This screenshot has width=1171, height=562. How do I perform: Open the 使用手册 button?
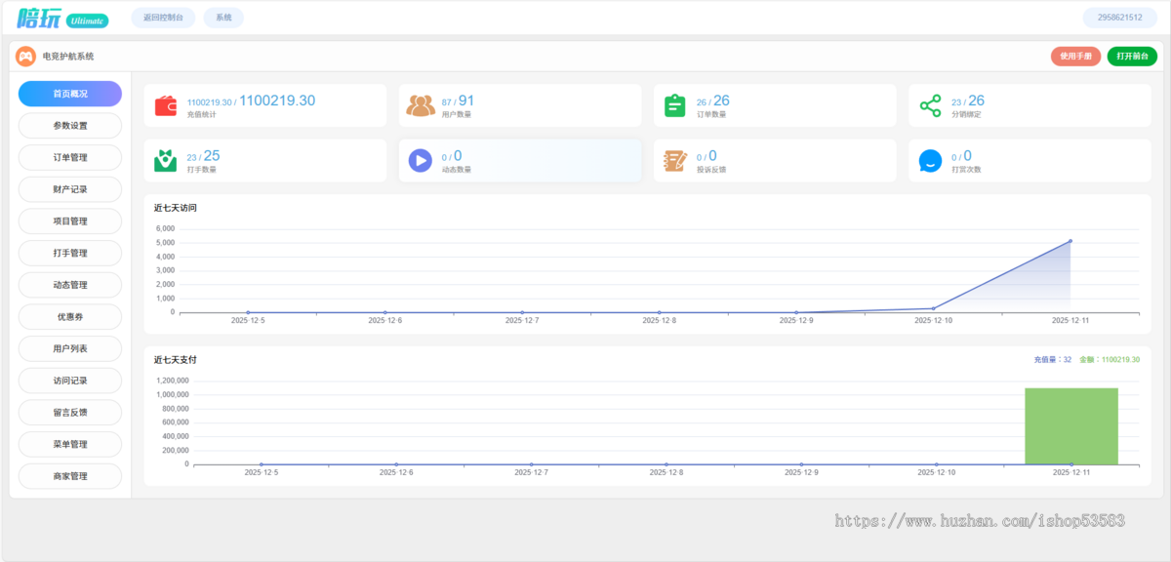click(1075, 57)
